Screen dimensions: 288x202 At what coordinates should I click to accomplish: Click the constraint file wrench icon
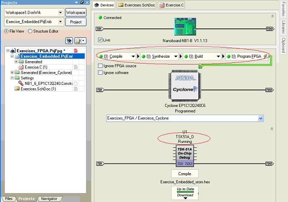[21, 83]
